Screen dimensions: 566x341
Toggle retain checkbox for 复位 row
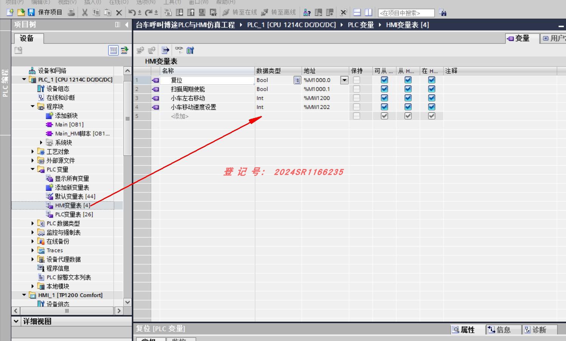(x=356, y=80)
